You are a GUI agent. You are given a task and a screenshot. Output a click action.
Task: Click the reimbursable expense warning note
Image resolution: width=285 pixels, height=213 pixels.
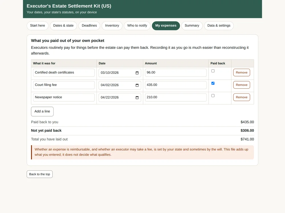[142, 152]
